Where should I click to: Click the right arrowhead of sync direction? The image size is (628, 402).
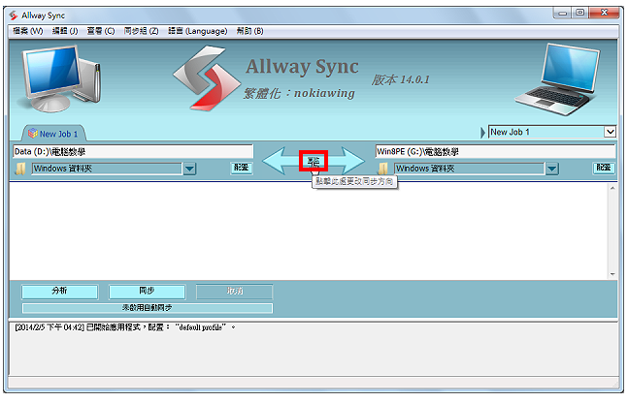[x=353, y=161]
